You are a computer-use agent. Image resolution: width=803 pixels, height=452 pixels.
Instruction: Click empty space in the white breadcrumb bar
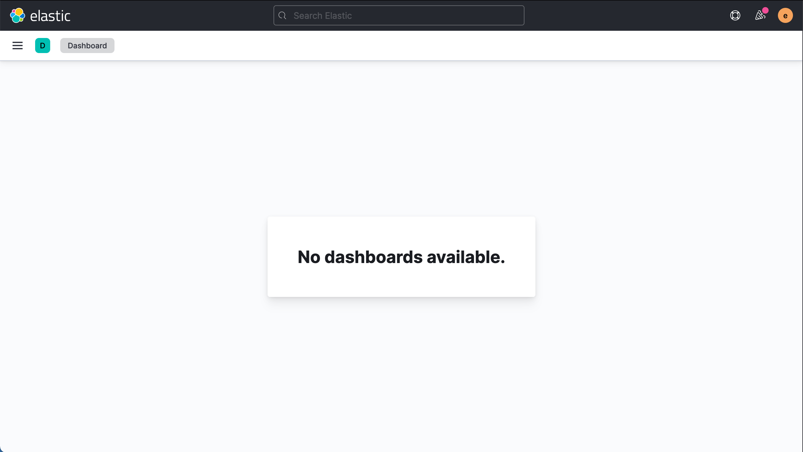(439, 46)
